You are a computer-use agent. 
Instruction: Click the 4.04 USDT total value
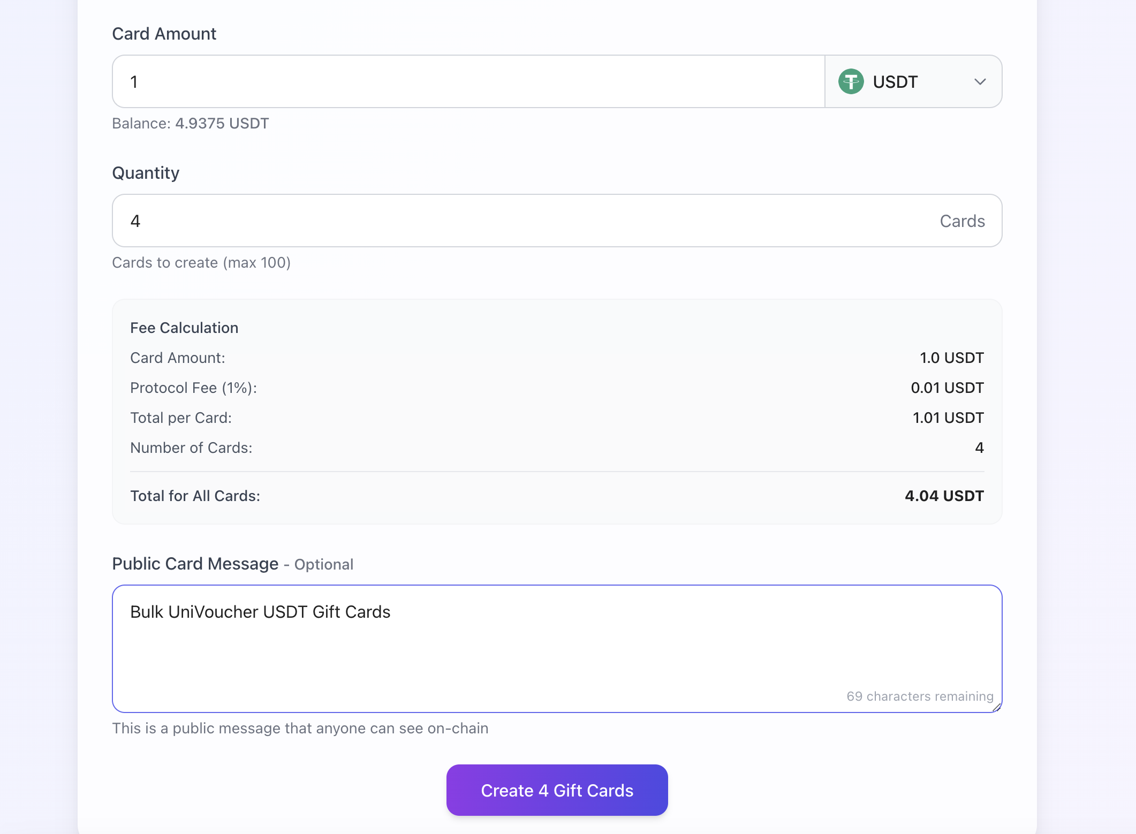click(x=944, y=496)
